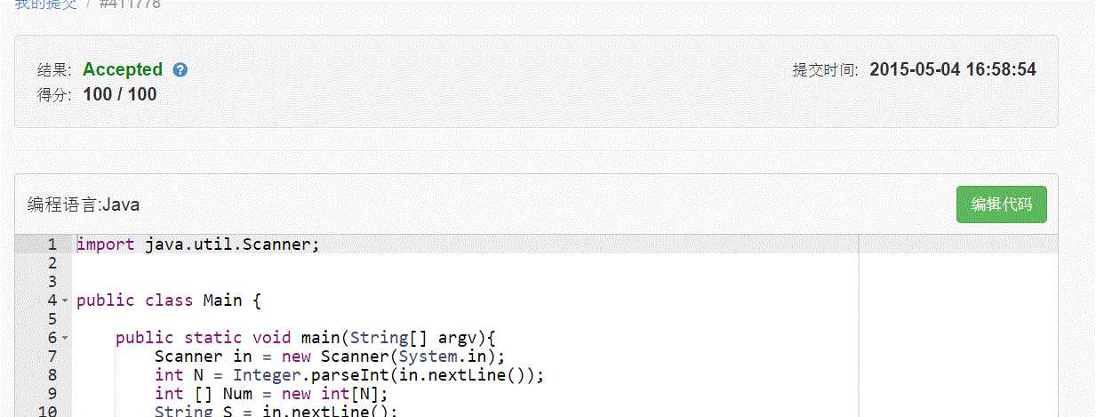1096x417 pixels.
Task: Collapse the main method fold arrow
Action: click(65, 338)
